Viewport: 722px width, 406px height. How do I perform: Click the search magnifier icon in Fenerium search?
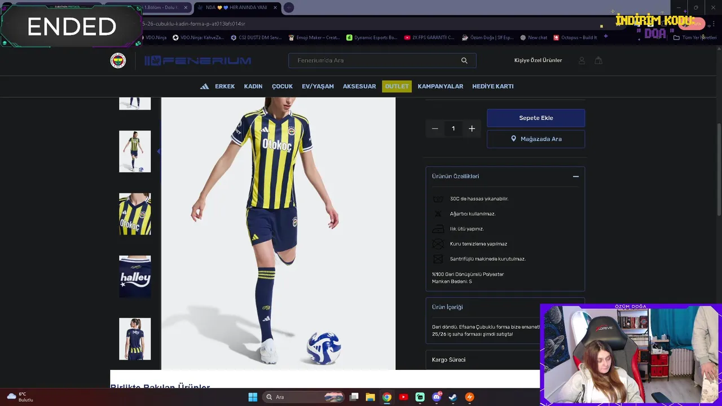464,60
